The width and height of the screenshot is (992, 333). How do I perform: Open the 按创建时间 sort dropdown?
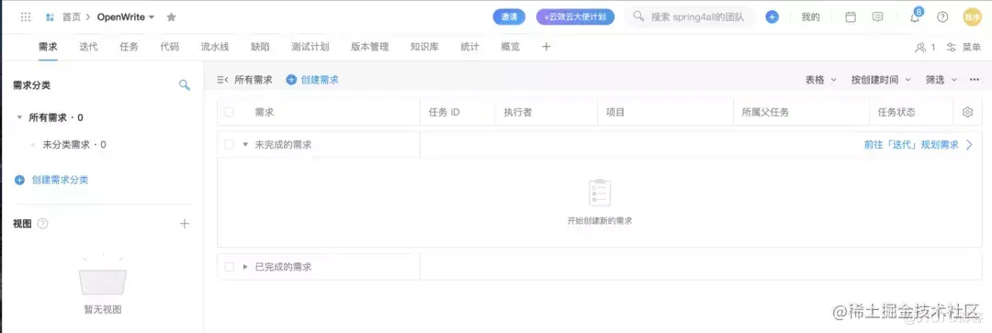[881, 80]
